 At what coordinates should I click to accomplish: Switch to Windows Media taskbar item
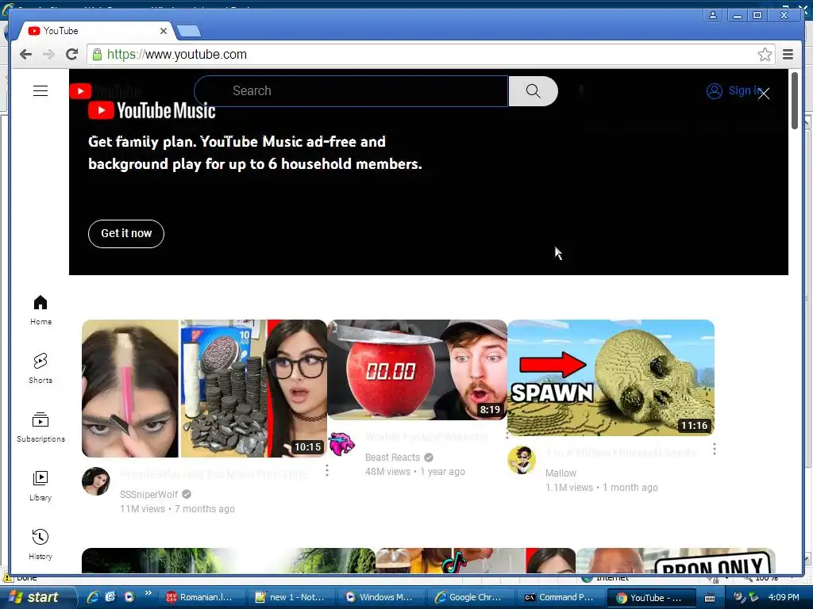click(x=380, y=597)
